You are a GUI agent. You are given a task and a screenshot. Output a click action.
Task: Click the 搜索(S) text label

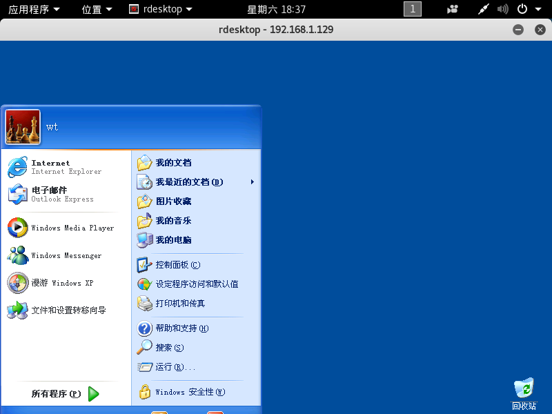pos(170,348)
